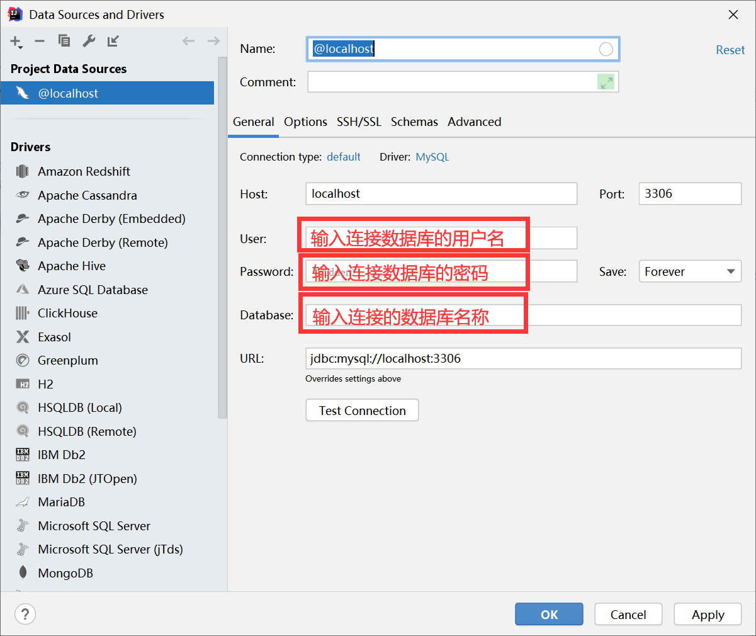Click the Cancel button
This screenshot has width=756, height=636.
pos(628,615)
